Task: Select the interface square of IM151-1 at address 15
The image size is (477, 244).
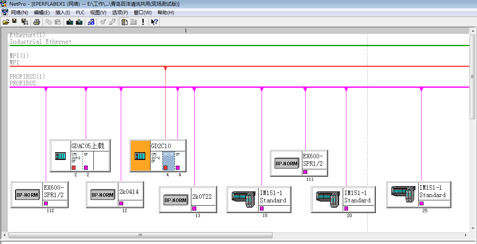Action: (x=262, y=209)
